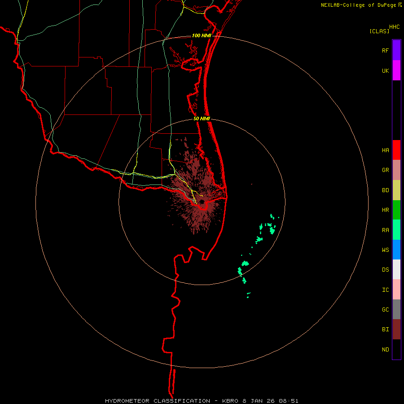The width and height of the screenshot is (404, 404).
Task: Click the "HR" legend label
Action: pos(385,210)
